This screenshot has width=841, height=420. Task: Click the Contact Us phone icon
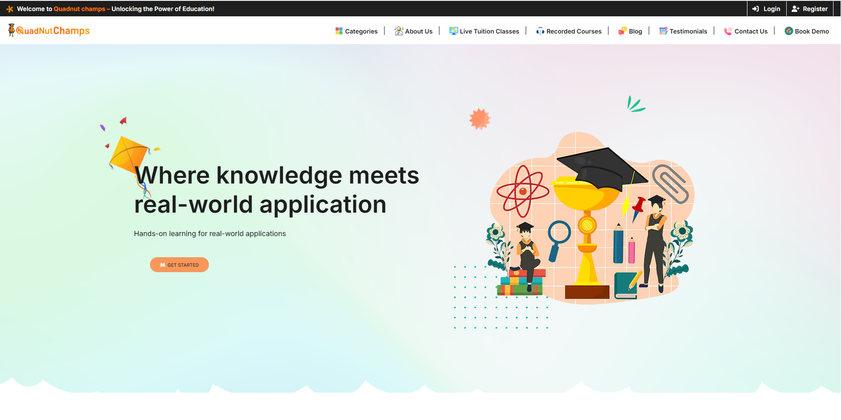click(x=728, y=31)
